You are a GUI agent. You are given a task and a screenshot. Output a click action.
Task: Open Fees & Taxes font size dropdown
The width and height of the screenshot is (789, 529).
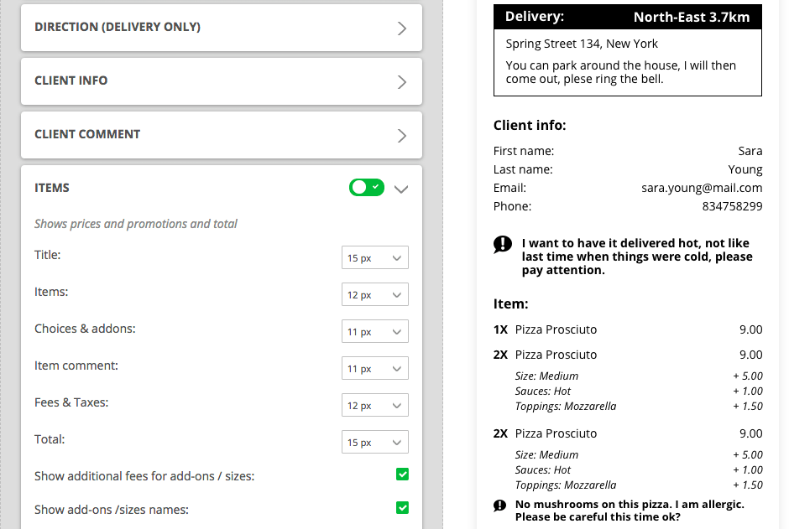click(x=374, y=406)
